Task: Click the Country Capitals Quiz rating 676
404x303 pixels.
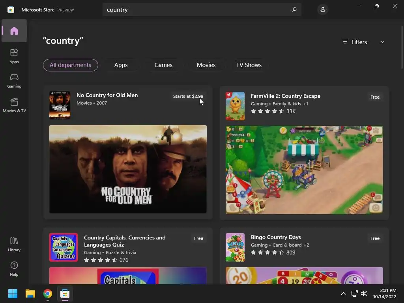Action: tap(106, 260)
